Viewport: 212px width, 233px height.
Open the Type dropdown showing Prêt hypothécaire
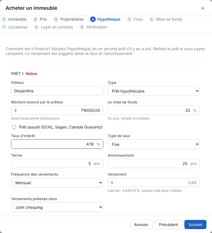coord(153,91)
